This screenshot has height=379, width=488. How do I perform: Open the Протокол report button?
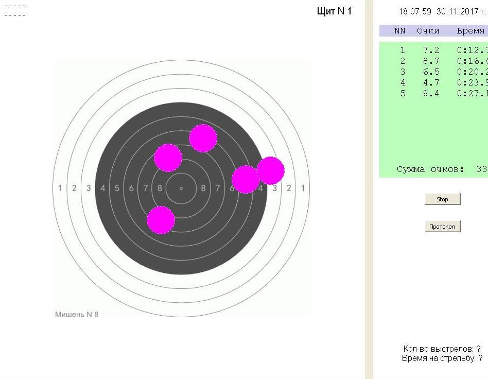click(442, 227)
